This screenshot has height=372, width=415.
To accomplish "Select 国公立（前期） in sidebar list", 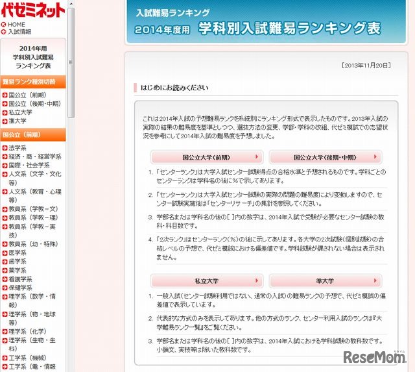I will point(27,95).
